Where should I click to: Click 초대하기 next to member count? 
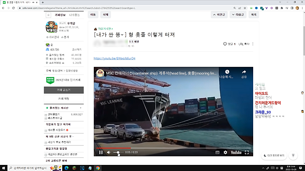pos(77,50)
